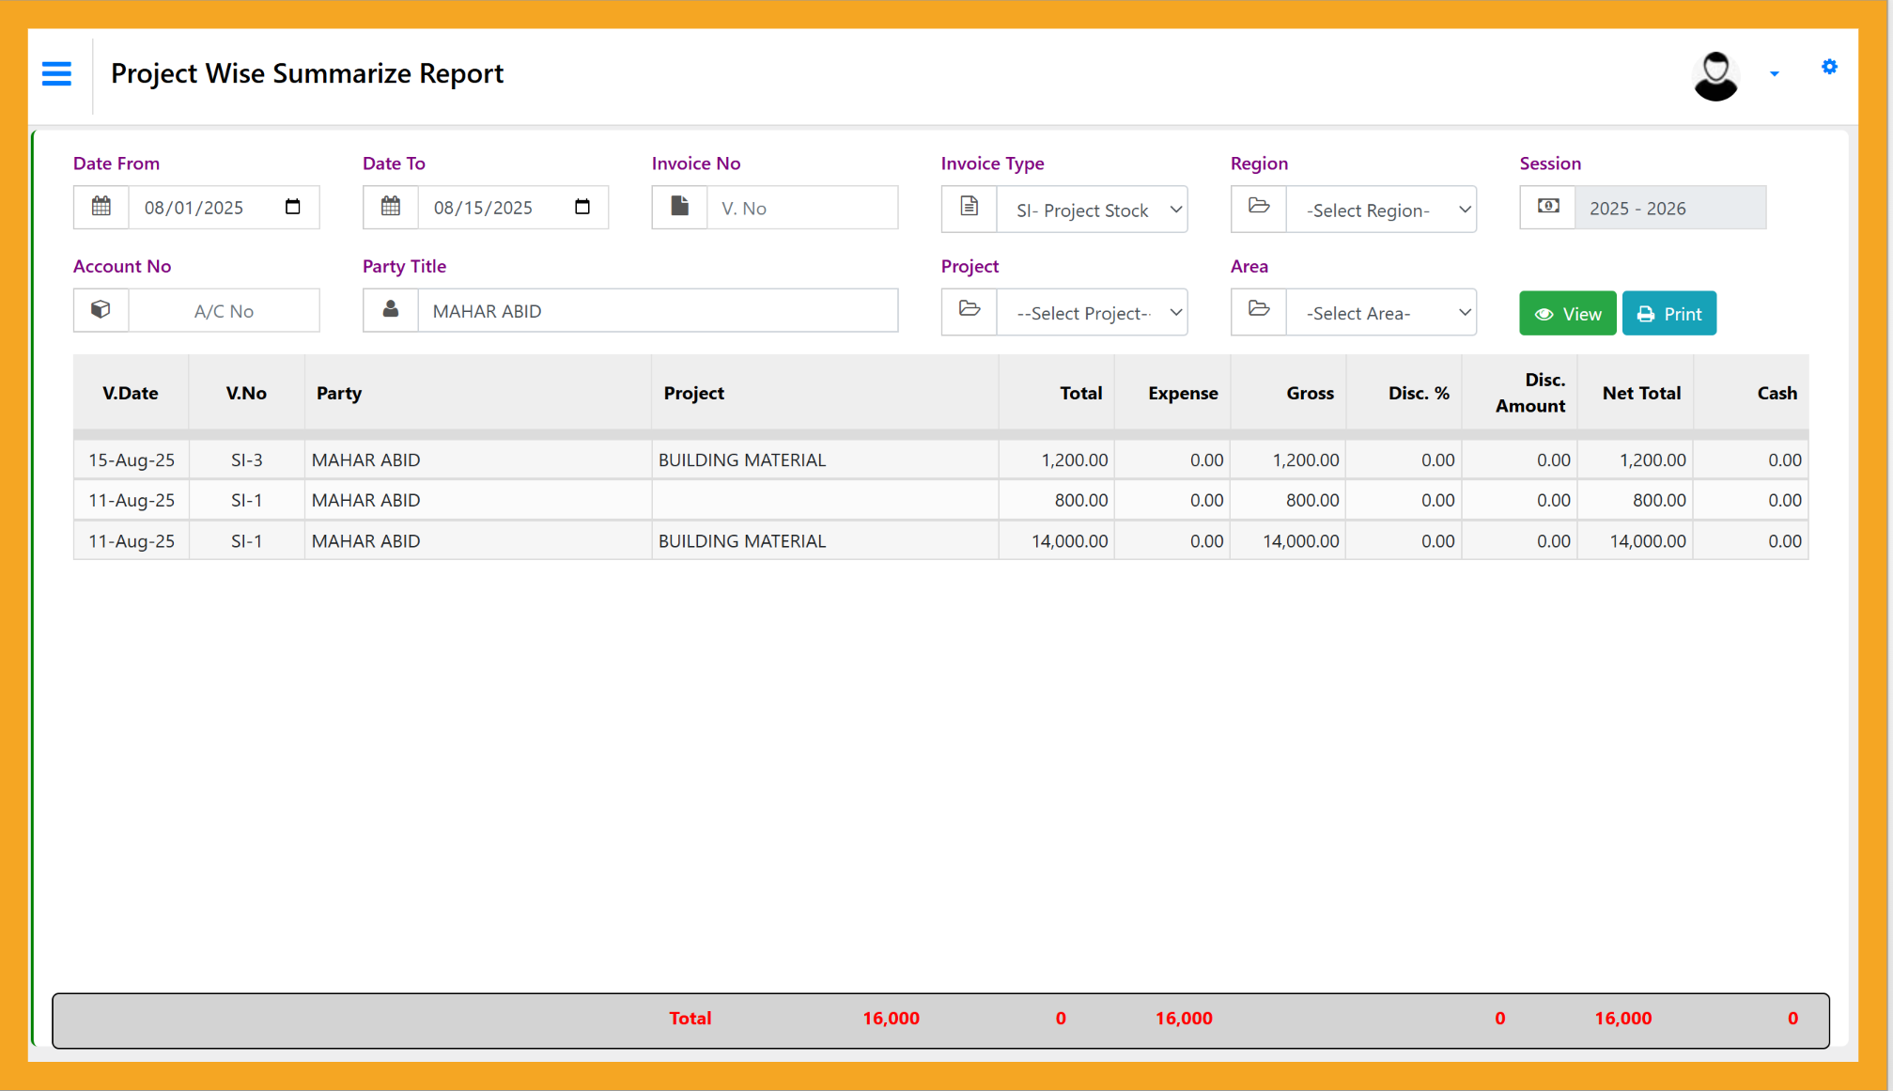Click the V. No input field
This screenshot has height=1091, width=1893.
pos(803,207)
